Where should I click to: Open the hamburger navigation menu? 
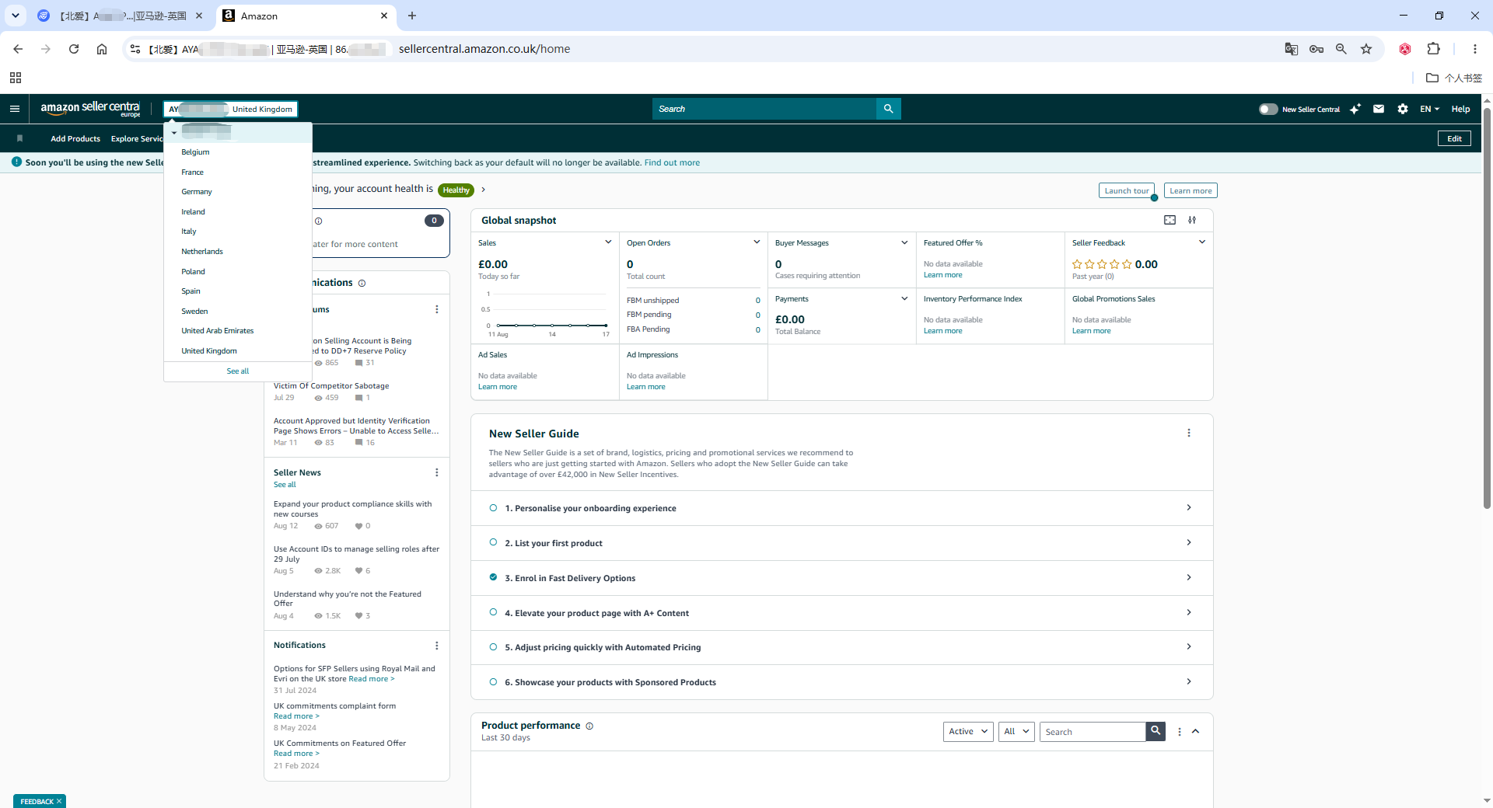[15, 109]
